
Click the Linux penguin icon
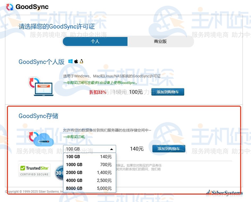[x=81, y=61]
